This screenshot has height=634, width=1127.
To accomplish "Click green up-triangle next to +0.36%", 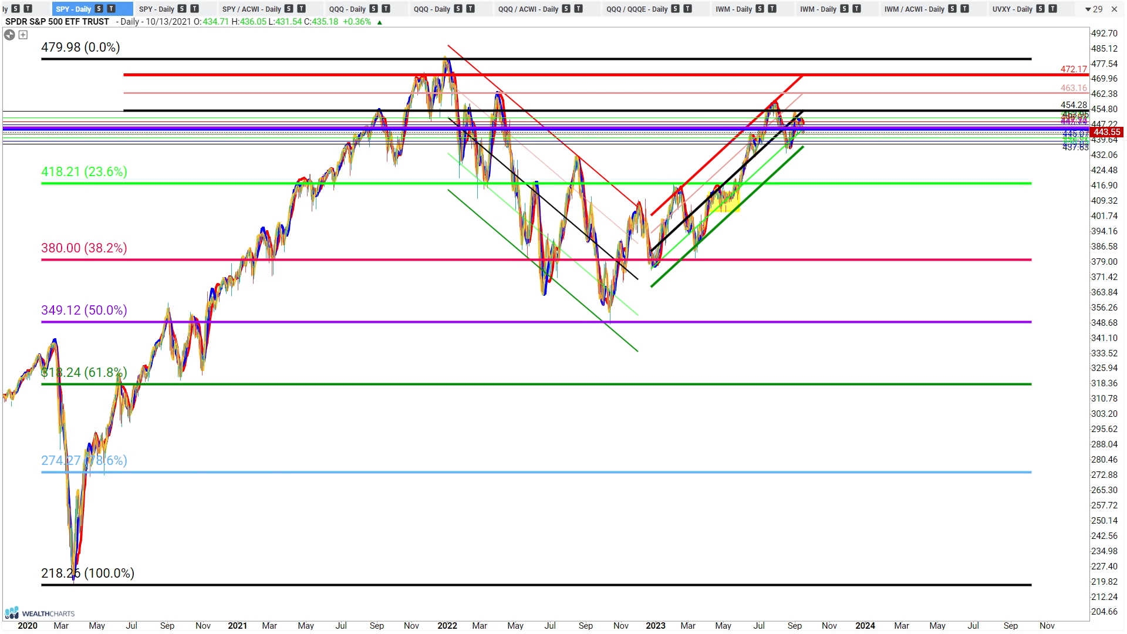I will click(x=380, y=22).
